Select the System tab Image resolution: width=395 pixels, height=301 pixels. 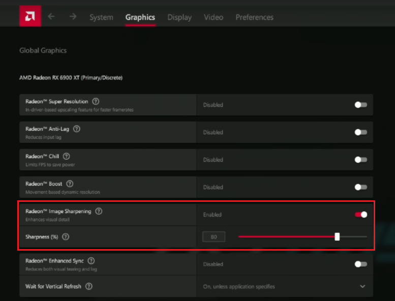pos(101,17)
